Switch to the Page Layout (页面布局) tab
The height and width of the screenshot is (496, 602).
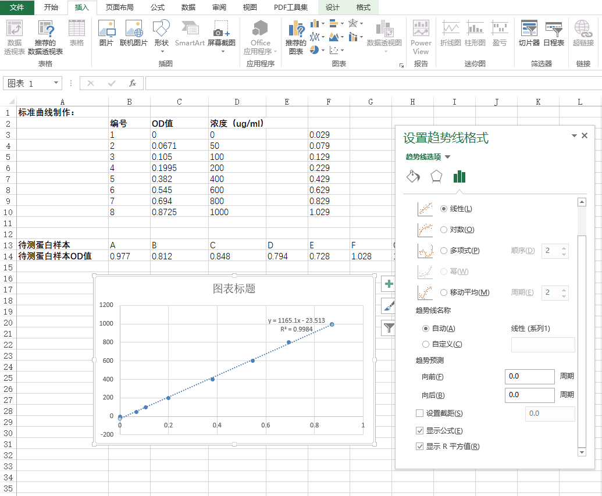[x=119, y=8]
